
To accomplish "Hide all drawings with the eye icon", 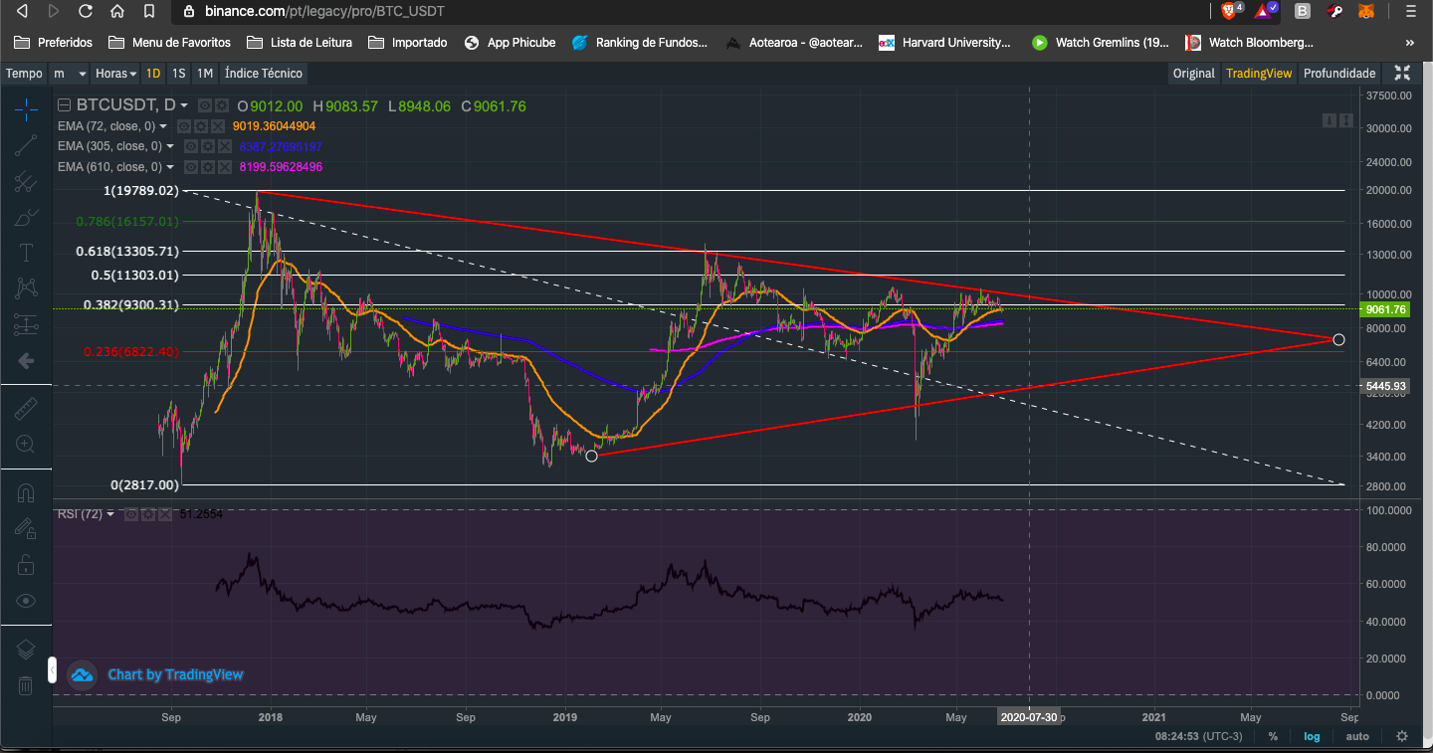I will 26,600.
